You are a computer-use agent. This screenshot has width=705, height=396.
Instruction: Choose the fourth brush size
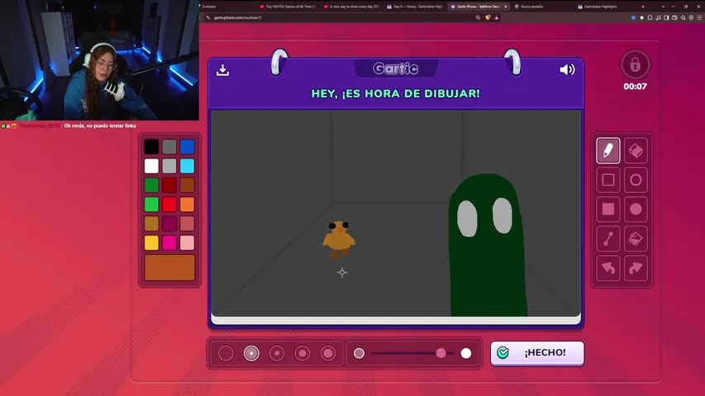pos(302,353)
